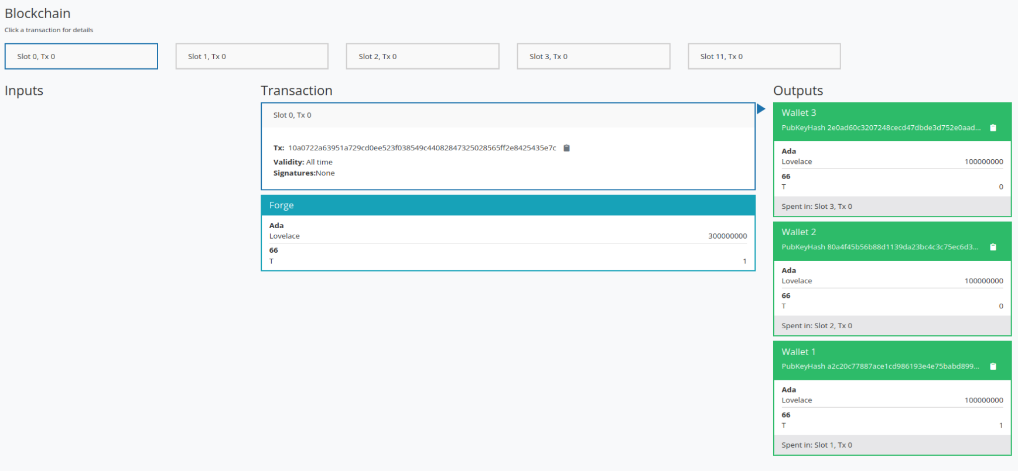Copy Wallet 2 PubKeyHash via clipboard icon
This screenshot has height=471, width=1018.
tap(993, 247)
